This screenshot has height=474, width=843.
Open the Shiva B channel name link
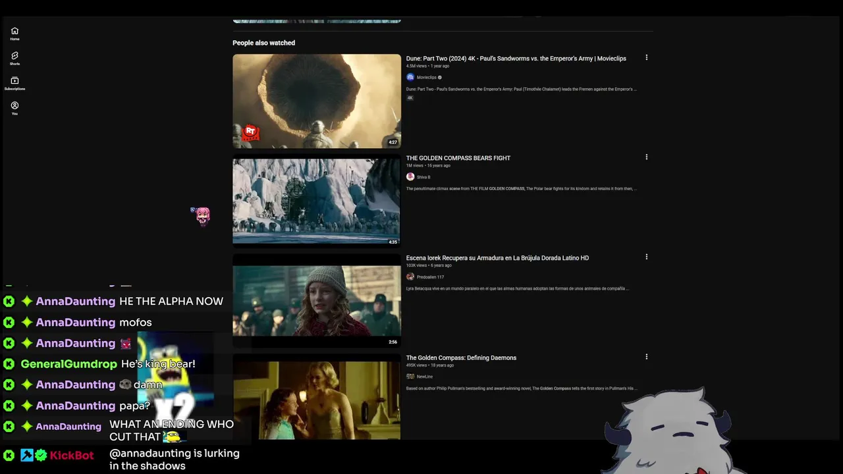coord(423,177)
